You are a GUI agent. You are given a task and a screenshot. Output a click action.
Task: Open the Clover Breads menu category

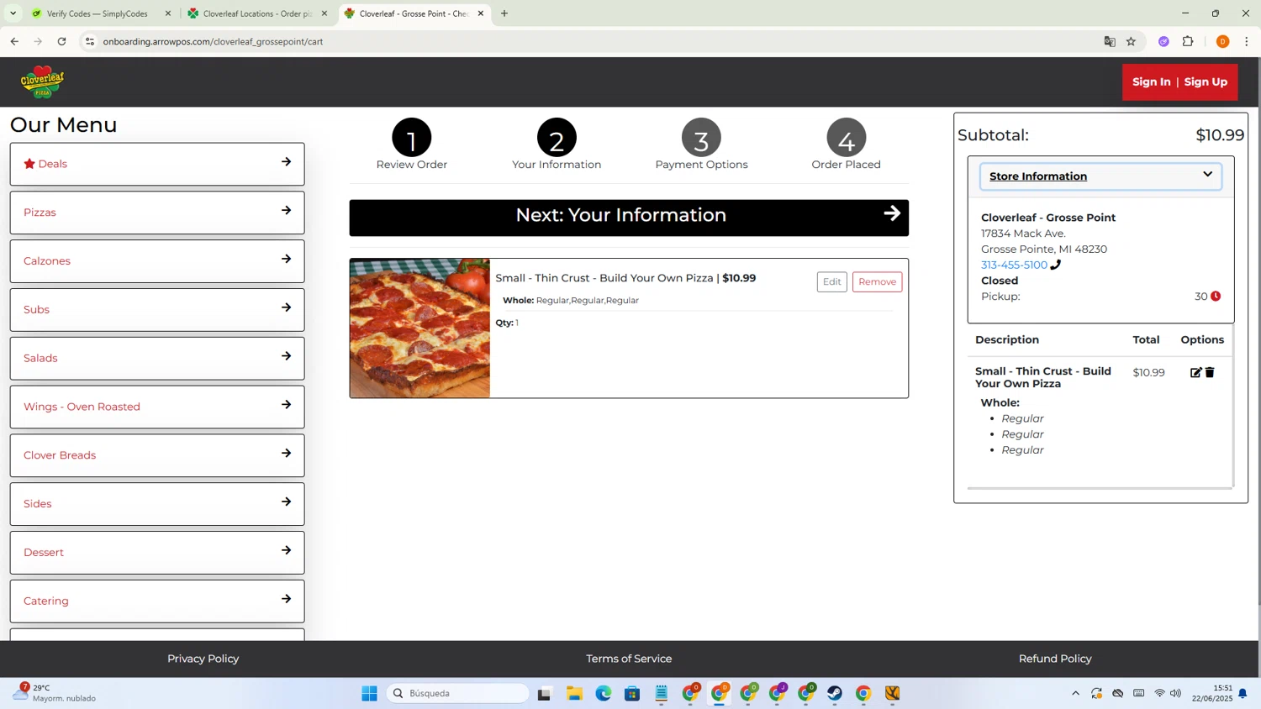click(157, 455)
